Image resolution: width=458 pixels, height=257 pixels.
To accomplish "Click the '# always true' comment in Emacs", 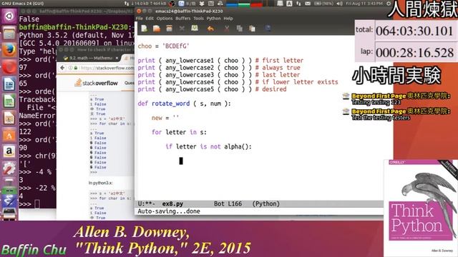I will tap(278, 68).
